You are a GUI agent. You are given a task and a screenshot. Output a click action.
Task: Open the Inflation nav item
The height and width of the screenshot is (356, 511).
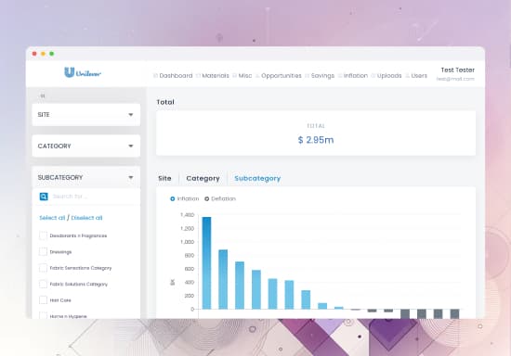point(353,76)
